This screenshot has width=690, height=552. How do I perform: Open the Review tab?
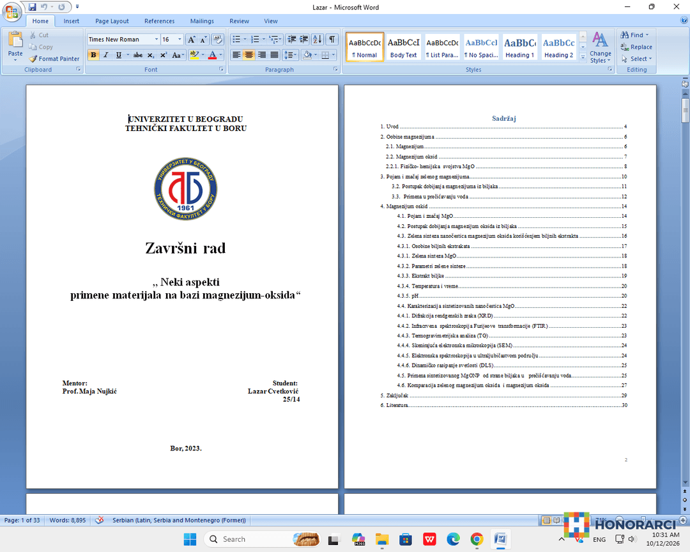click(x=239, y=21)
